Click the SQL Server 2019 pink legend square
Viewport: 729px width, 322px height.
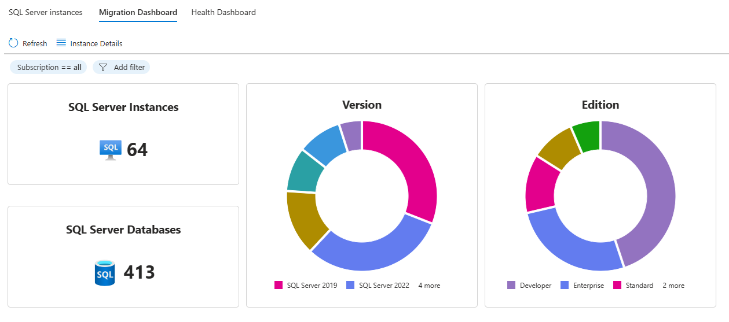279,285
